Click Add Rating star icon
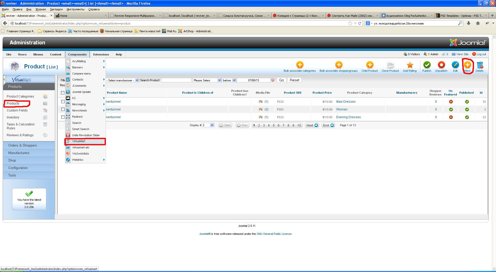Viewport: 496px width, 272px height. coord(410,65)
